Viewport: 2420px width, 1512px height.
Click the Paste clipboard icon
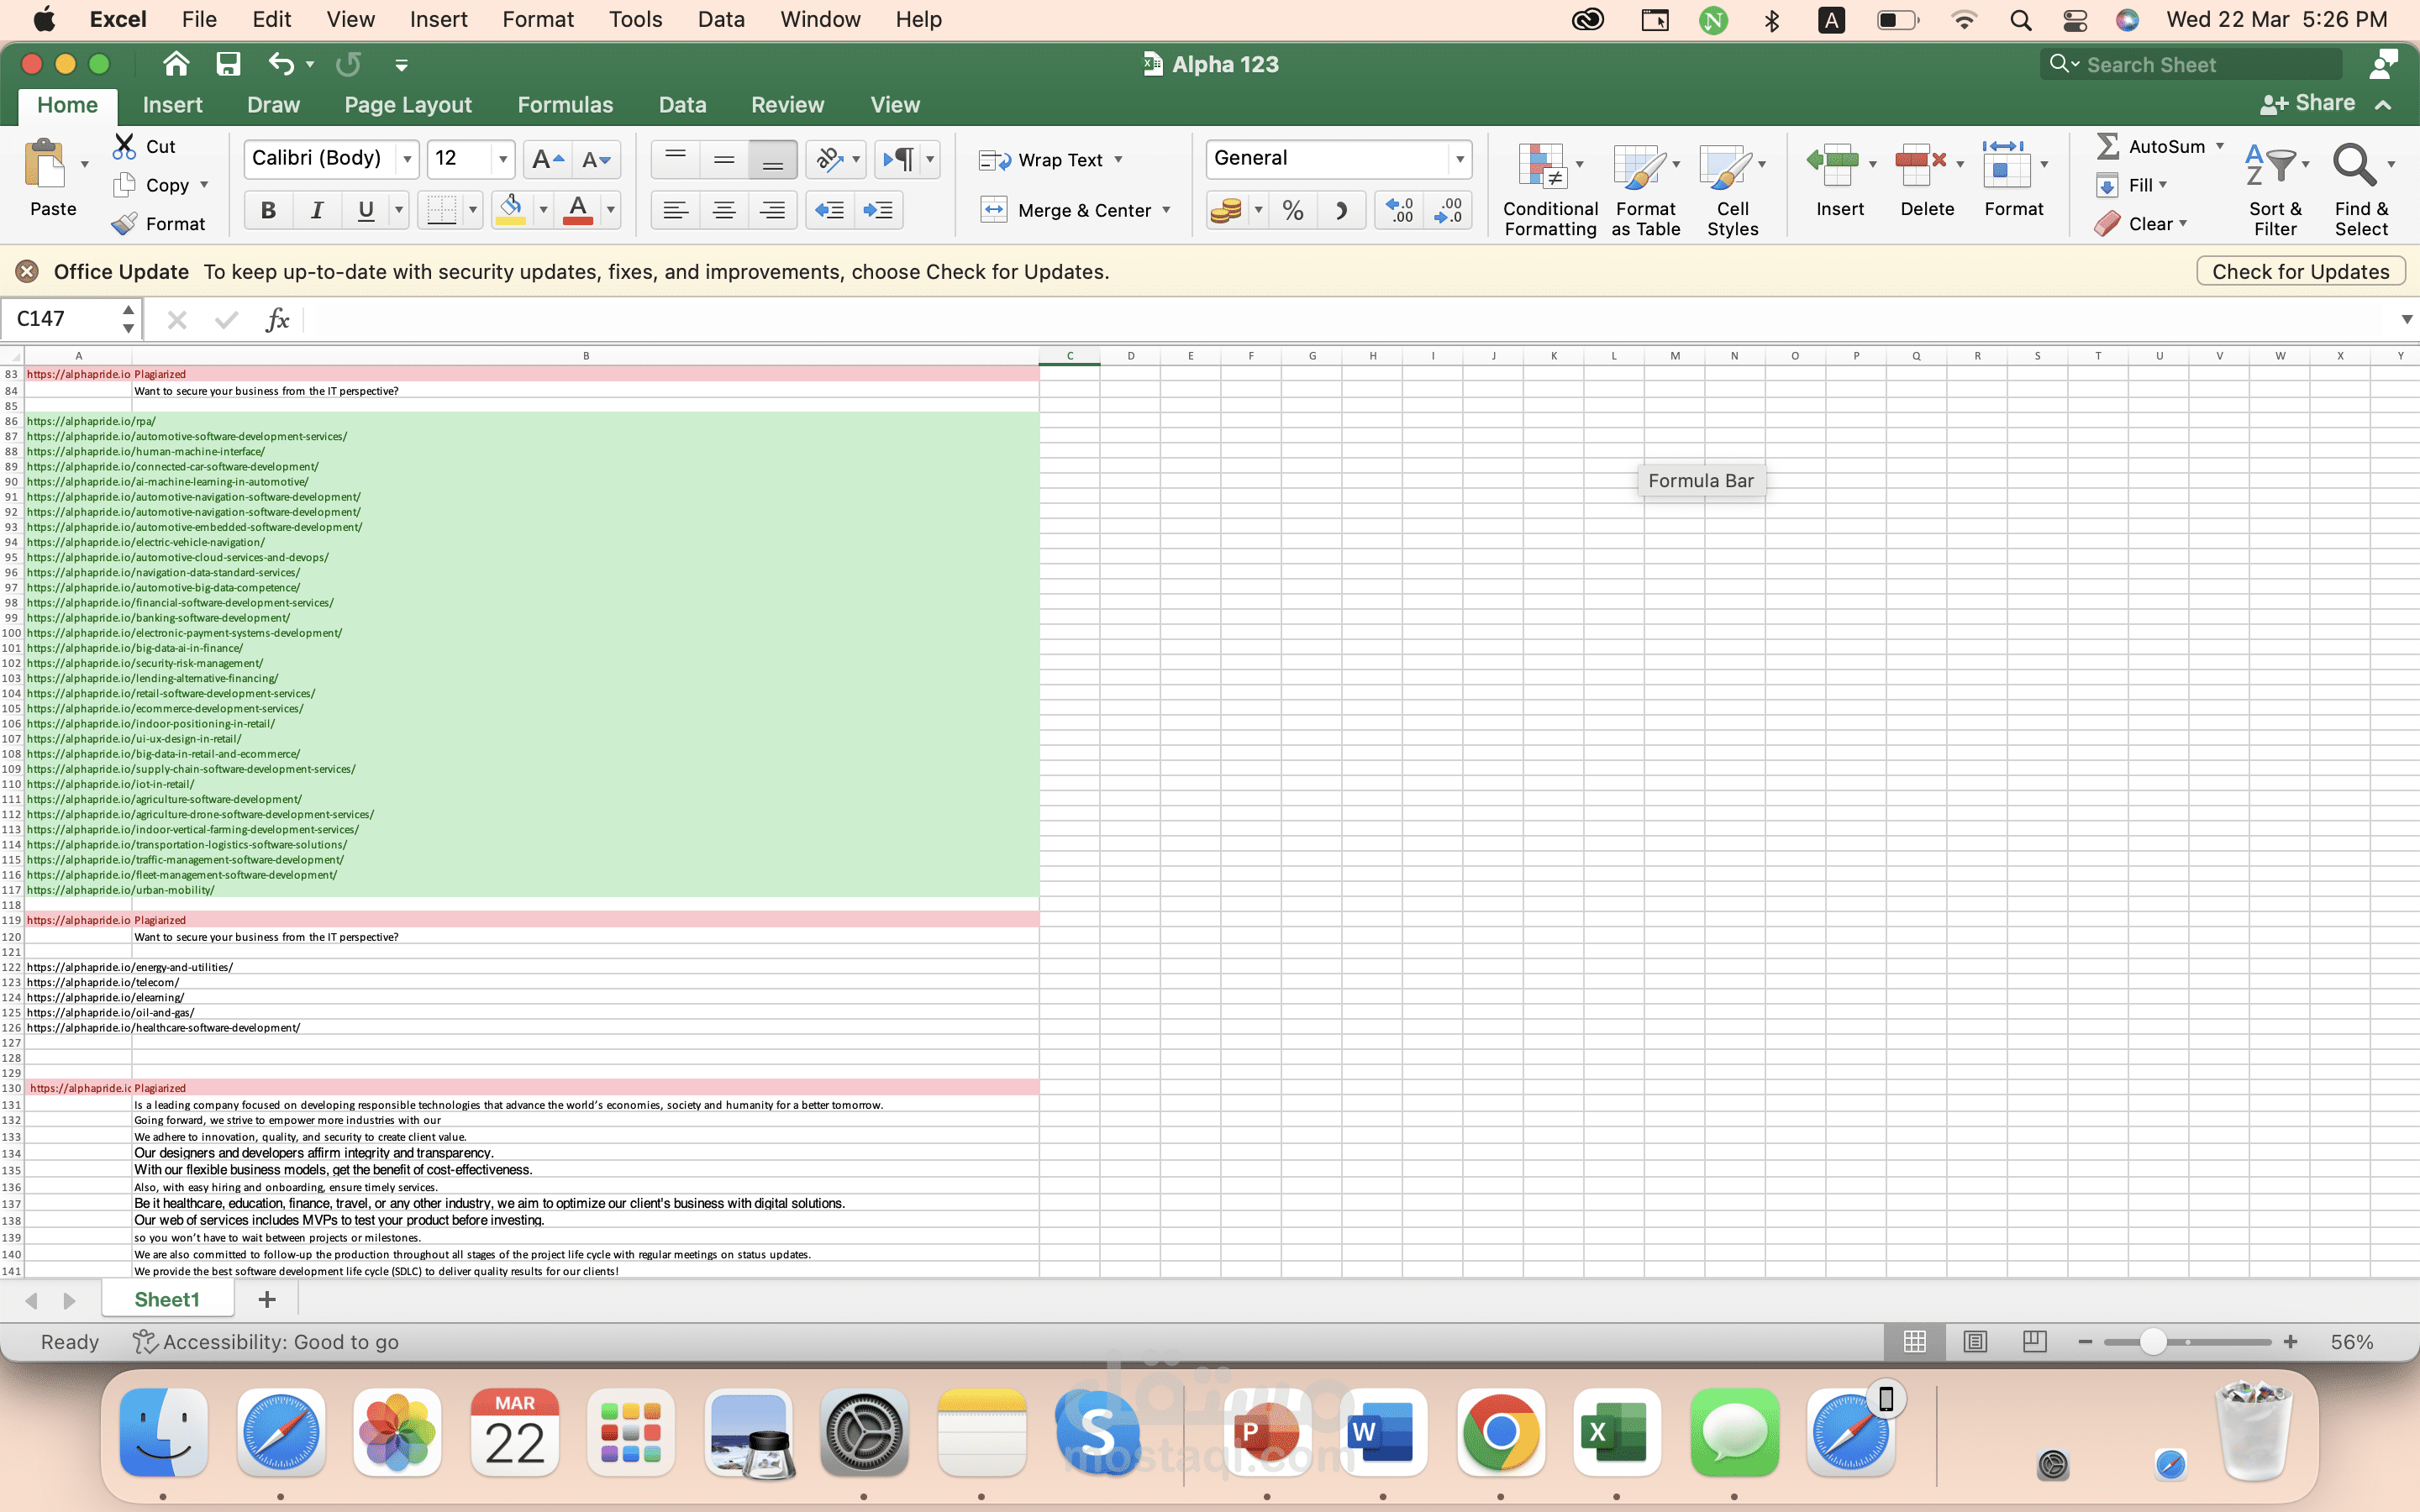[45, 164]
